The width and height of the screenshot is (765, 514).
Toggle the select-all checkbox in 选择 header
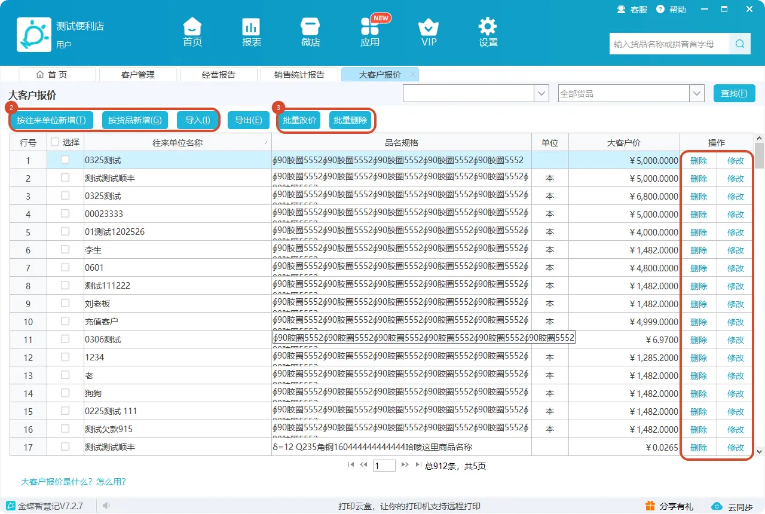(55, 142)
